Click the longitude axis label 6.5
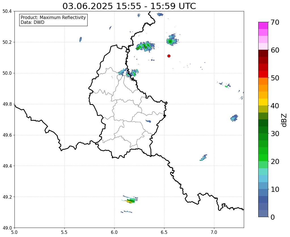Screen dimensions: 290x237 click(x=164, y=232)
